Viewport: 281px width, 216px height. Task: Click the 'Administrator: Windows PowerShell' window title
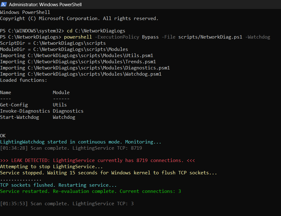(x=45, y=5)
